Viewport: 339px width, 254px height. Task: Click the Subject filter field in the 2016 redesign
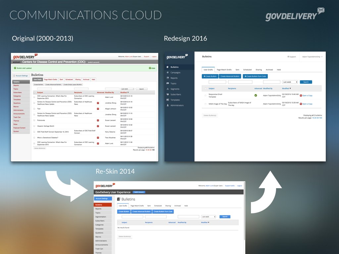coord(217,82)
